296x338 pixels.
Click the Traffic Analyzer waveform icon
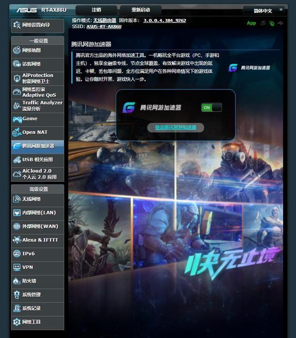tap(17, 105)
